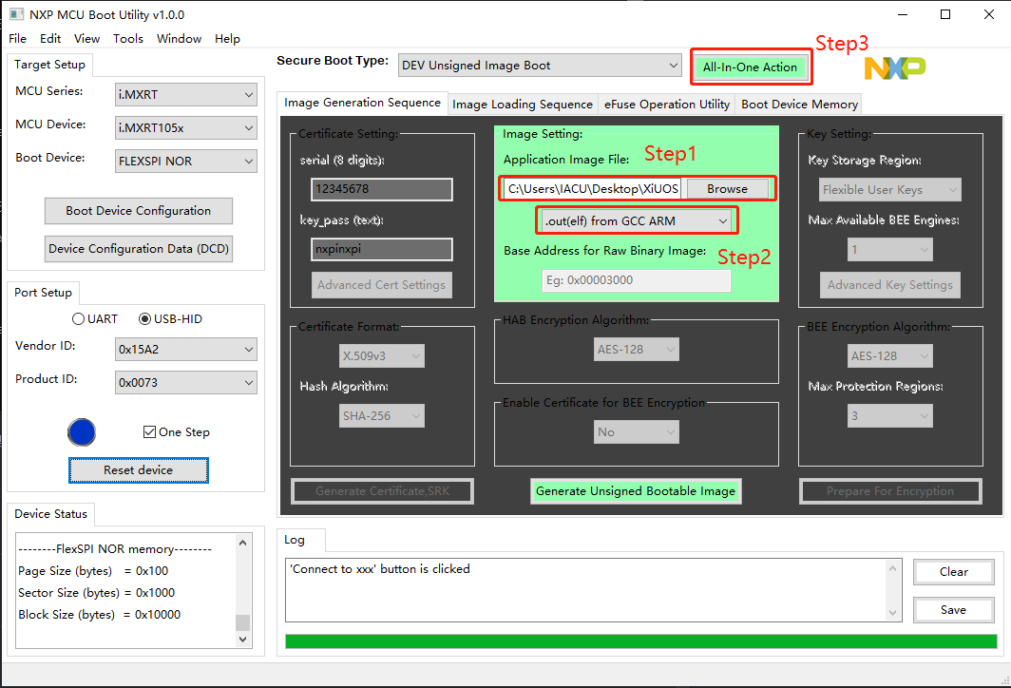
Task: Open the MCU Series dropdown
Action: (185, 94)
